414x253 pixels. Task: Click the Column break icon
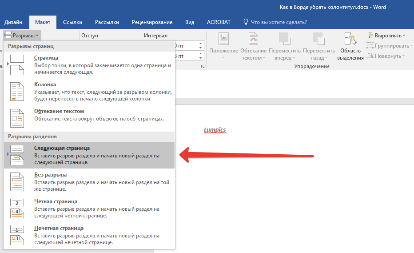(17, 92)
